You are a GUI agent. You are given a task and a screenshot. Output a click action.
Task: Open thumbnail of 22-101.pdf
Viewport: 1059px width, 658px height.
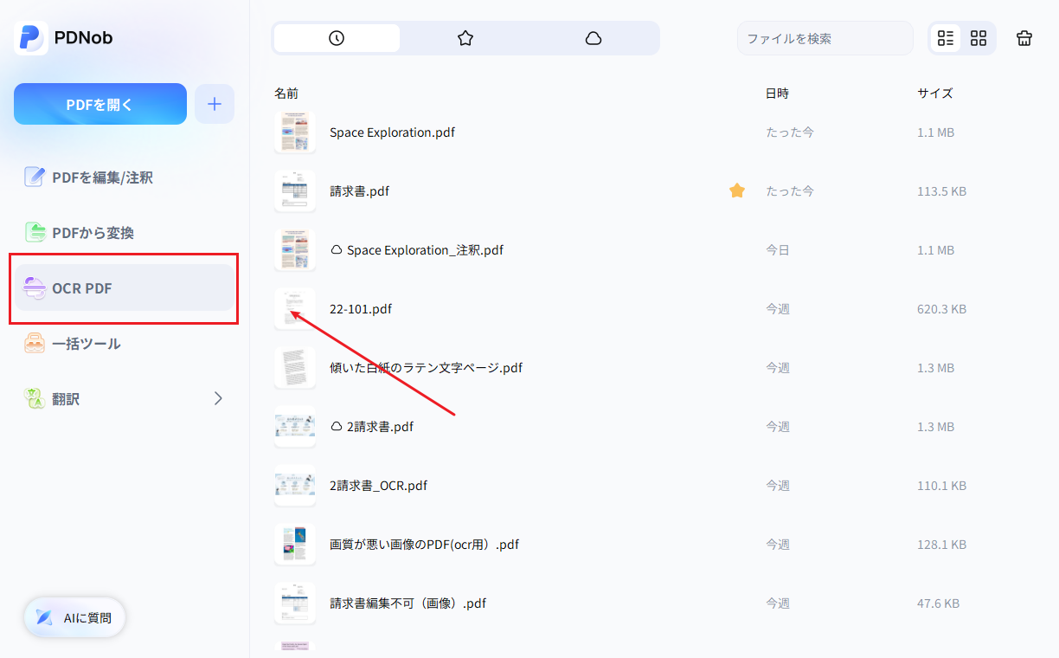coord(295,309)
